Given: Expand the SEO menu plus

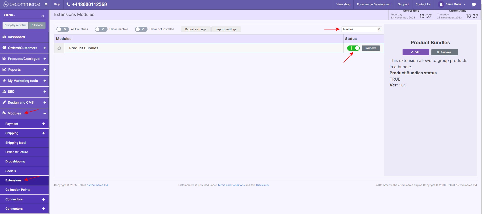Looking at the screenshot, I should click(x=45, y=92).
